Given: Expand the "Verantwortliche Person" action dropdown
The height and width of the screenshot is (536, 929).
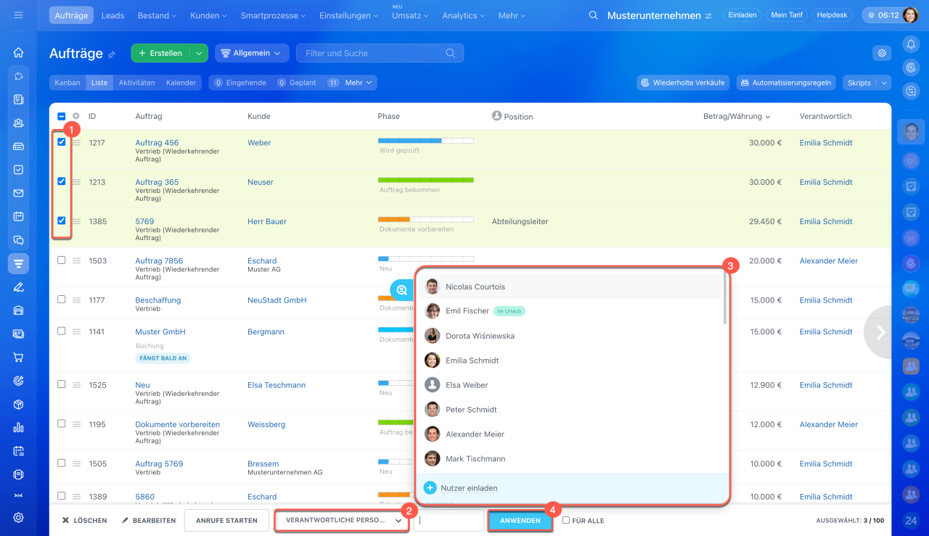Looking at the screenshot, I should coord(343,521).
